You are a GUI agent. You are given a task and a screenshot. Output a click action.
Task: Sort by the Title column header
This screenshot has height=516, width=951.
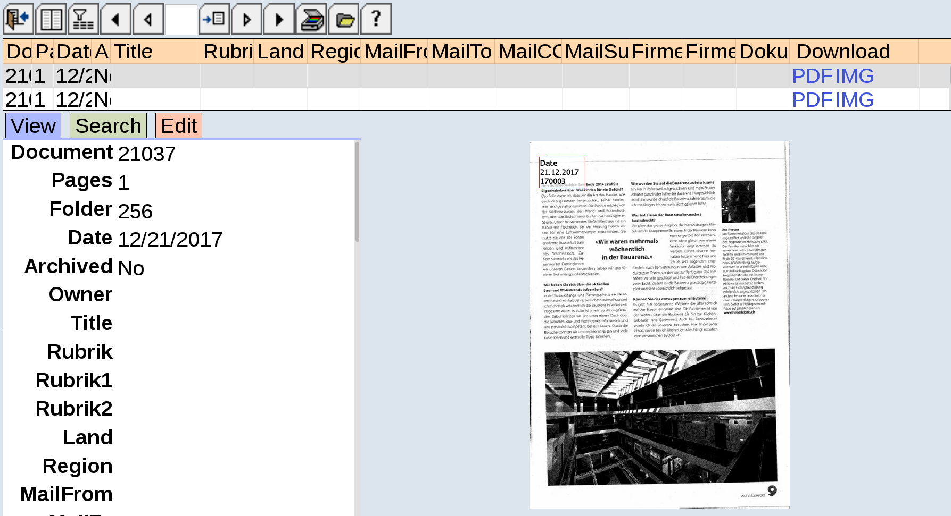(x=155, y=52)
